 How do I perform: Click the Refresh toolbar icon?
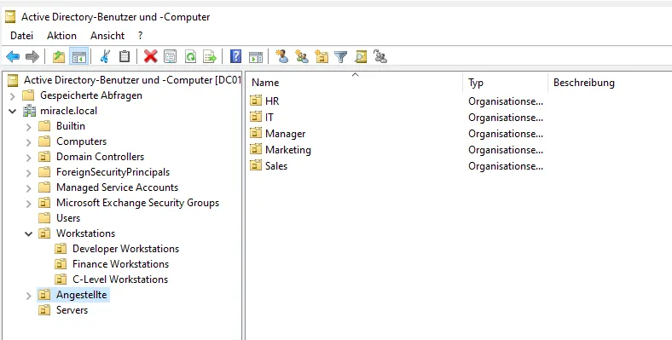pyautogui.click(x=190, y=56)
